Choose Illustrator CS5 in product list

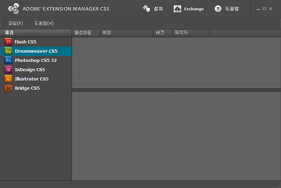point(36,79)
